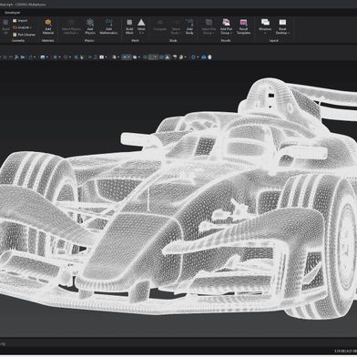The width and height of the screenshot is (357, 357).
Task: Click Add Mathematics
Action: [x=108, y=26]
